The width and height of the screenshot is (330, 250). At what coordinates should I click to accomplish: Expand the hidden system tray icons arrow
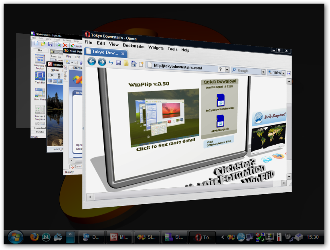(223, 237)
